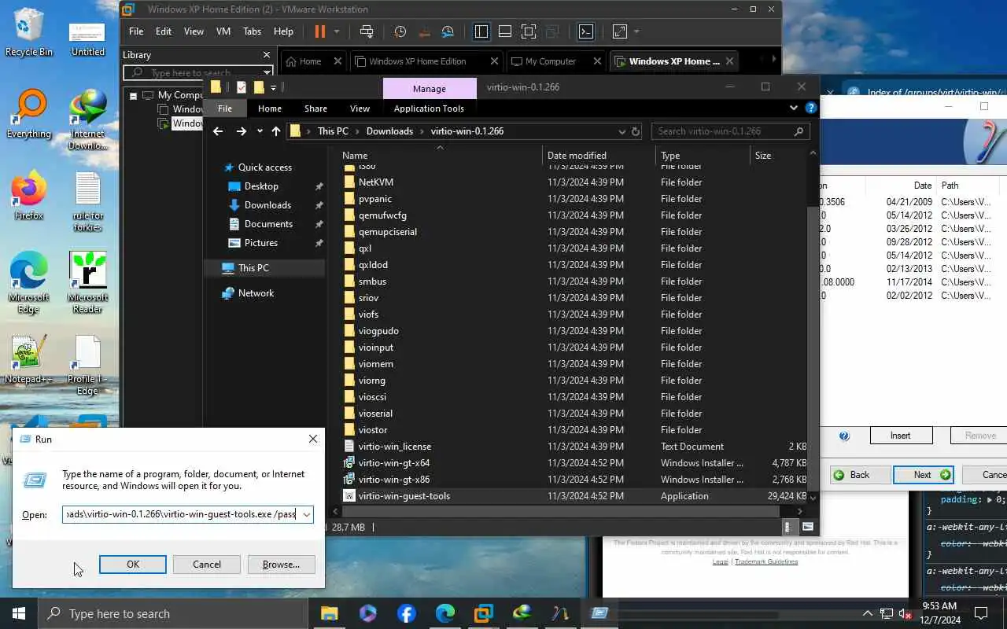Toggle the VMware console view icon

tap(586, 31)
